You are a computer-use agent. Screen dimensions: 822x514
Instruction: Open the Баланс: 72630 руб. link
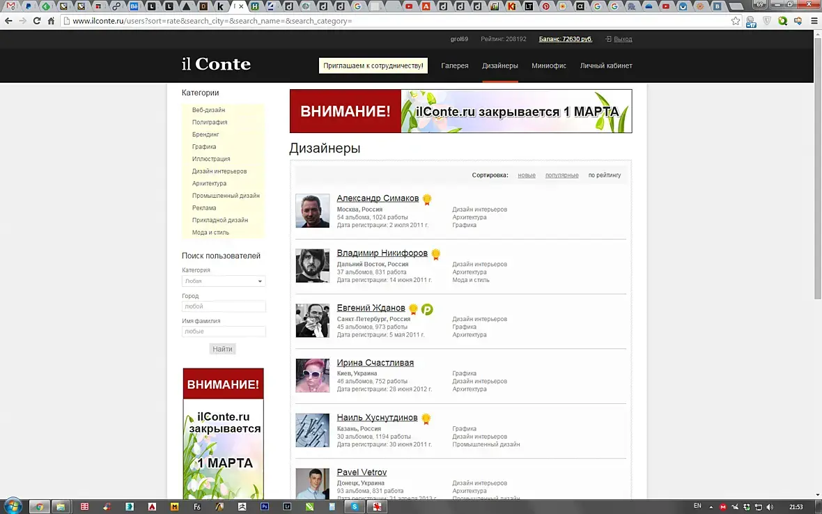[x=565, y=39]
